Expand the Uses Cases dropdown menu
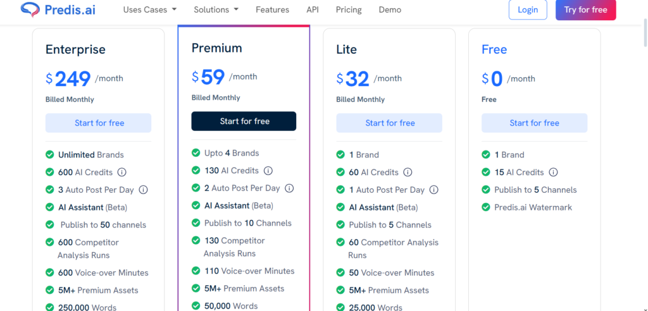 pyautogui.click(x=150, y=9)
